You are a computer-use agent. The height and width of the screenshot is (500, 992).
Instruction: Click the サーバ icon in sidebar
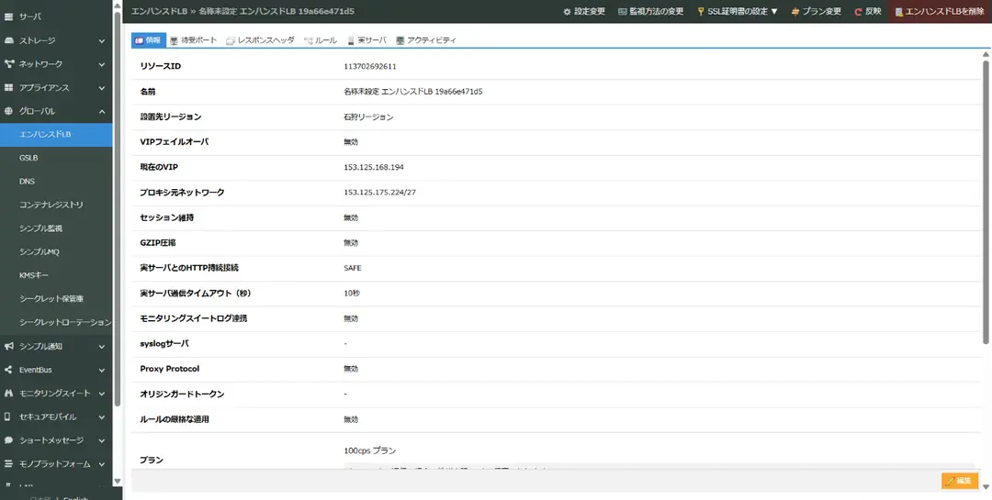[x=9, y=17]
